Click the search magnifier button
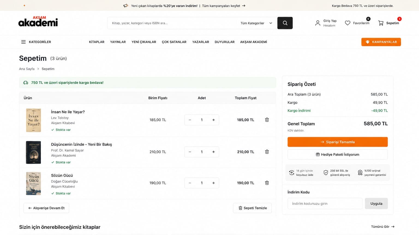The height and width of the screenshot is (235, 419). (x=285, y=23)
